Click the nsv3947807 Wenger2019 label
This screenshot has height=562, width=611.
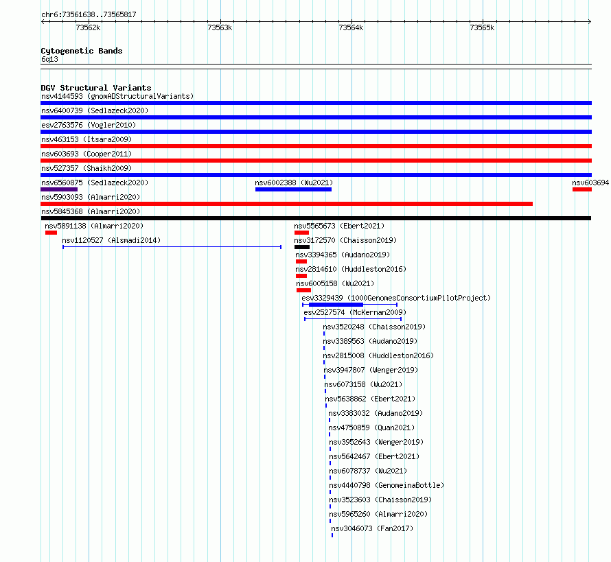[371, 370]
